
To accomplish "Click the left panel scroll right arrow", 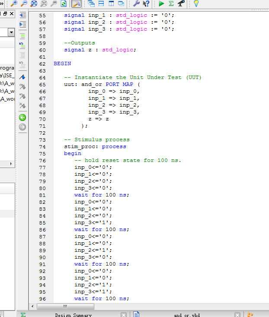I will [x=11, y=164].
